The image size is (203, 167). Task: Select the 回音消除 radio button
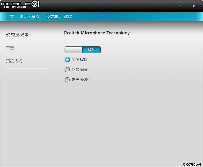[x=67, y=70]
